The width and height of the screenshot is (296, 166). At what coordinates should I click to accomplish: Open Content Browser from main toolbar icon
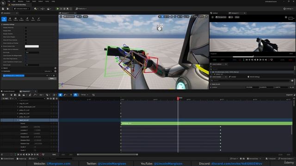(8, 9)
